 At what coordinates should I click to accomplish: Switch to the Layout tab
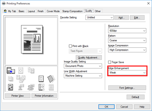[x=31, y=11]
